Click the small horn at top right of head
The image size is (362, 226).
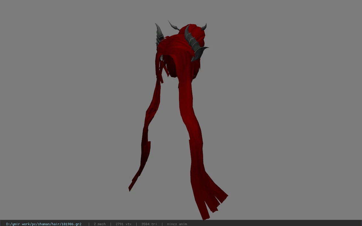(204, 27)
